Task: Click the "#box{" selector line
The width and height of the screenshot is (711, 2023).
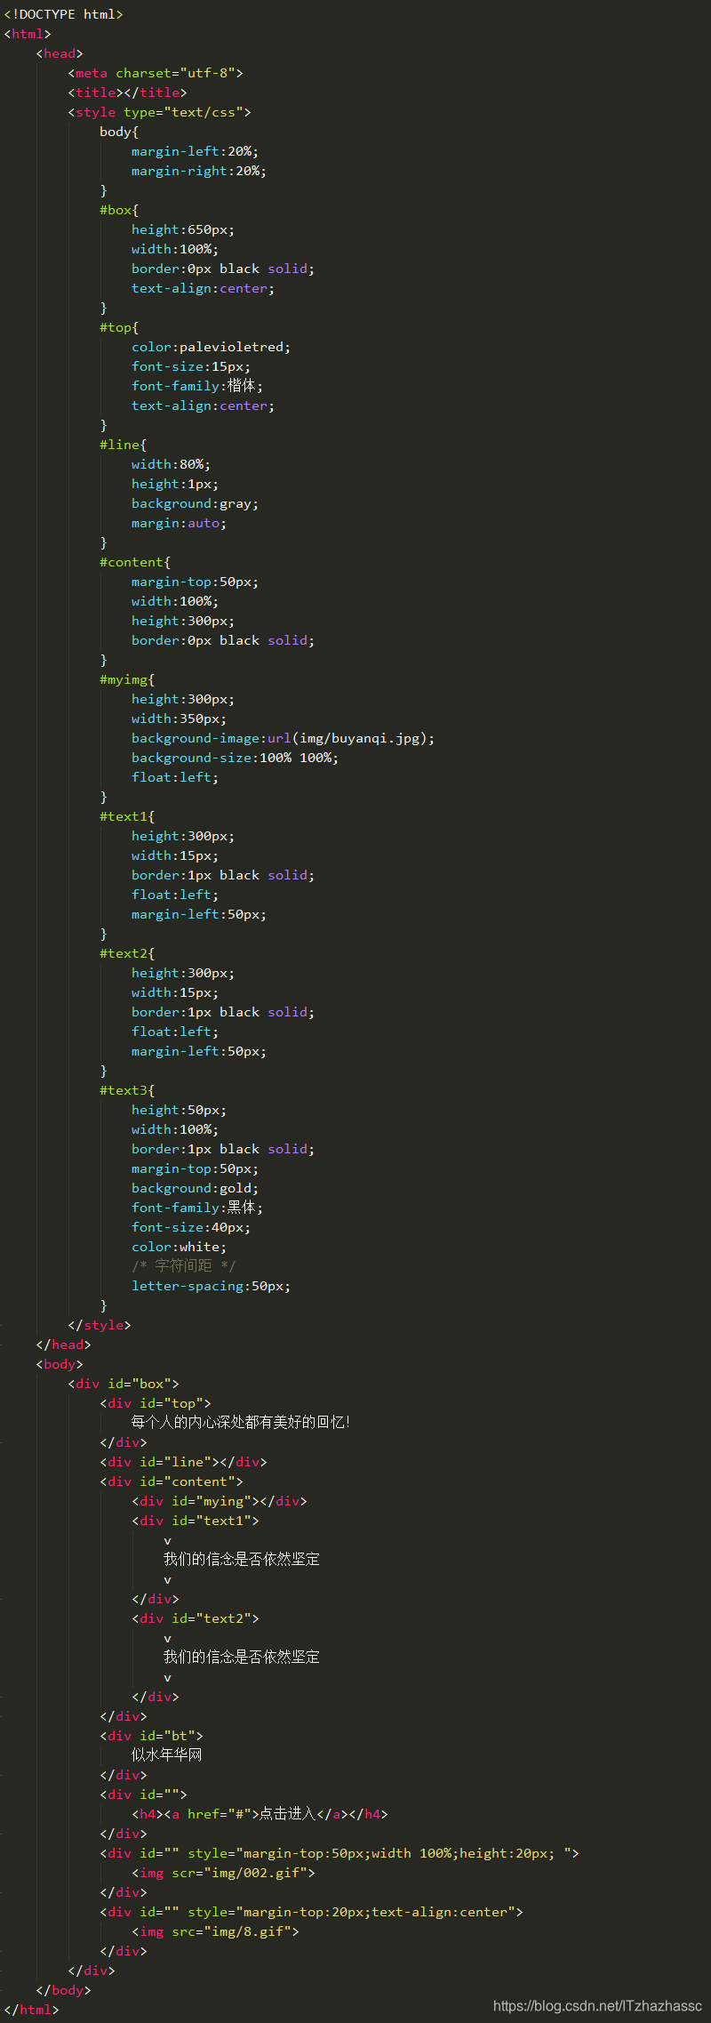Action: coord(119,210)
